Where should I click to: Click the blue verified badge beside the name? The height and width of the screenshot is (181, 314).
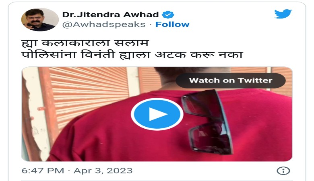[168, 15]
